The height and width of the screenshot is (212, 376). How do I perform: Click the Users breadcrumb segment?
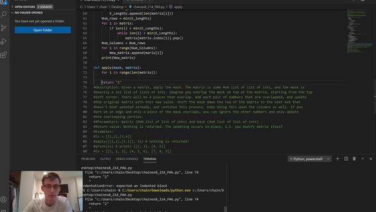pos(91,7)
